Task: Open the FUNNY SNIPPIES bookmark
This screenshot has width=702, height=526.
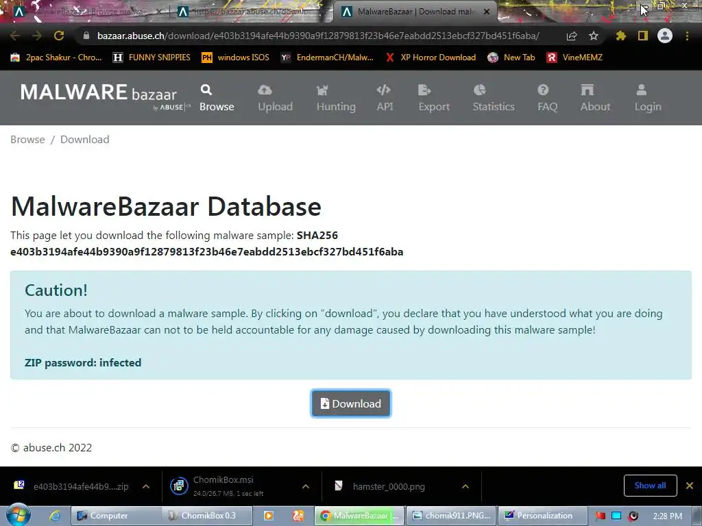Action: tap(152, 58)
